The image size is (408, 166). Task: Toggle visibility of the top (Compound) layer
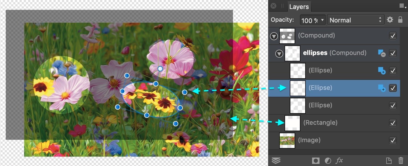pos(393,36)
